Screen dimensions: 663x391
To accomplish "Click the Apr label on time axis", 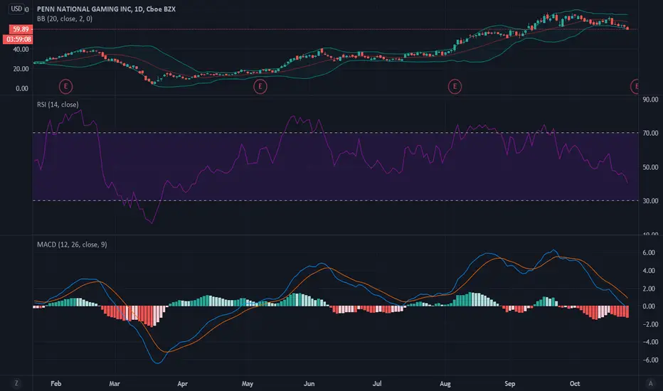I will click(182, 384).
